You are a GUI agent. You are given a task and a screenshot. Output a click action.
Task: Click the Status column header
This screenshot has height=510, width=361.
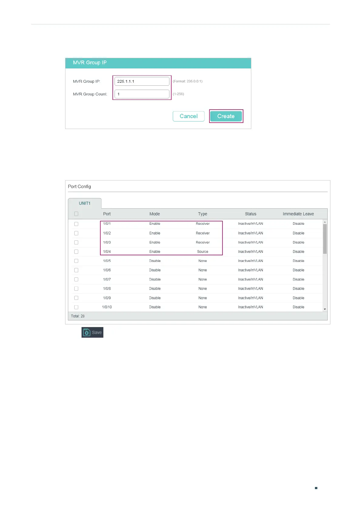(250, 214)
